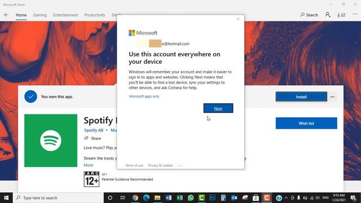The image size is (361, 203).
Task: Open the notifications action center
Action: 354,198
